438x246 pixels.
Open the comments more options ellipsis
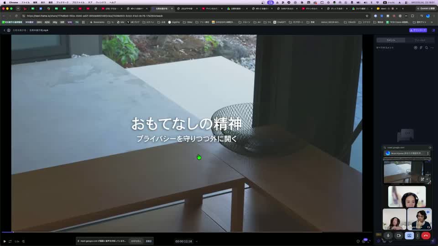[x=432, y=48]
